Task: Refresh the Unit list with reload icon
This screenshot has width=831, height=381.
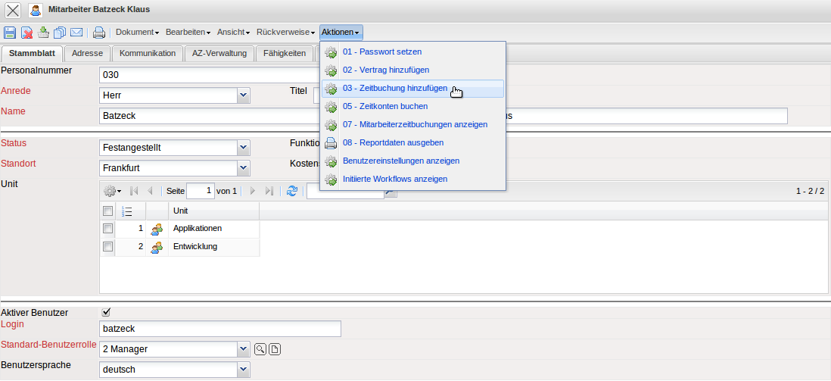Action: point(292,192)
